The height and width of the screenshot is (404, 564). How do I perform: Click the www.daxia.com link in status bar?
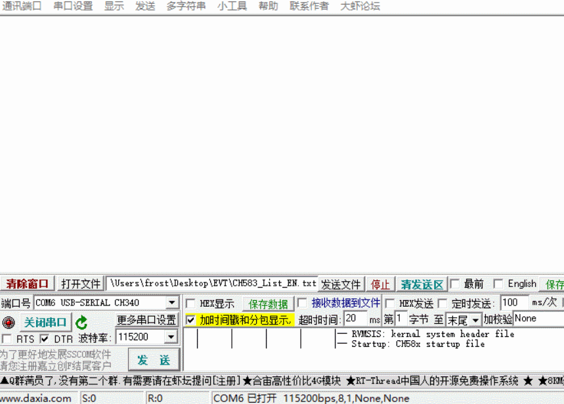pos(36,398)
